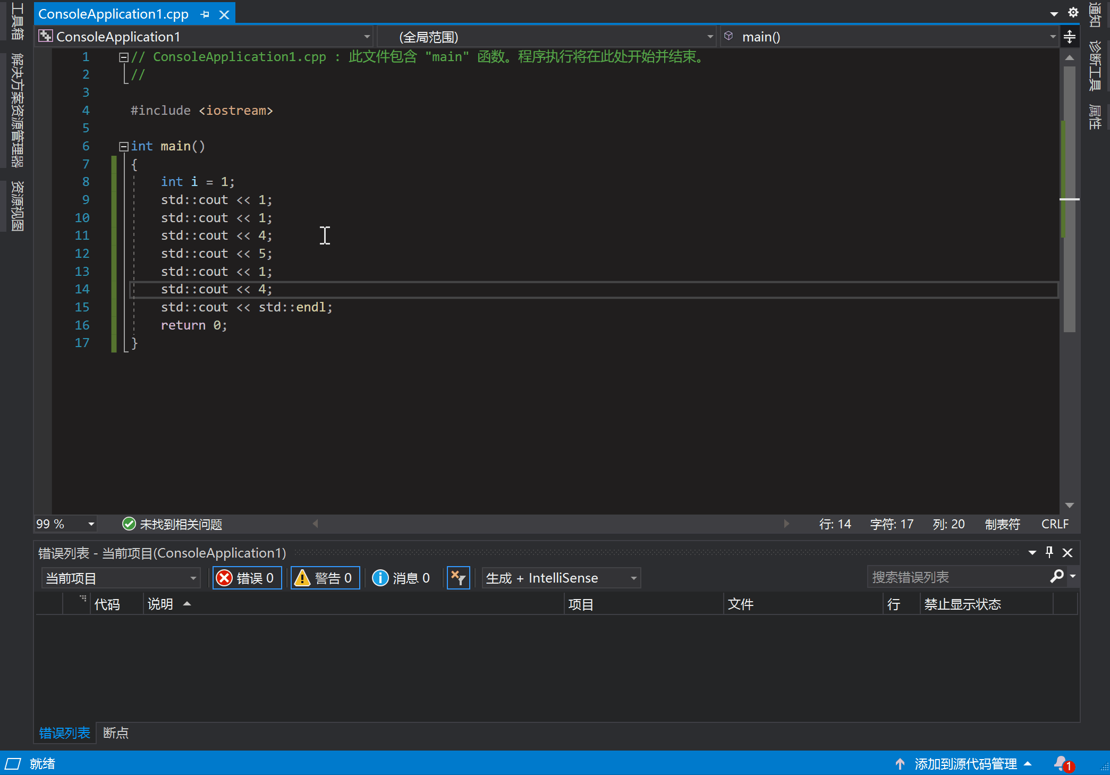The height and width of the screenshot is (775, 1110).
Task: Click the build-only filter icon
Action: click(458, 578)
